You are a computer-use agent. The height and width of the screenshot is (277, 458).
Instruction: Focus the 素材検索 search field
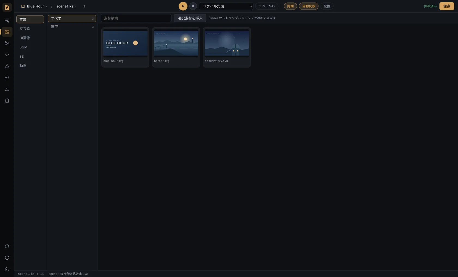(136, 18)
